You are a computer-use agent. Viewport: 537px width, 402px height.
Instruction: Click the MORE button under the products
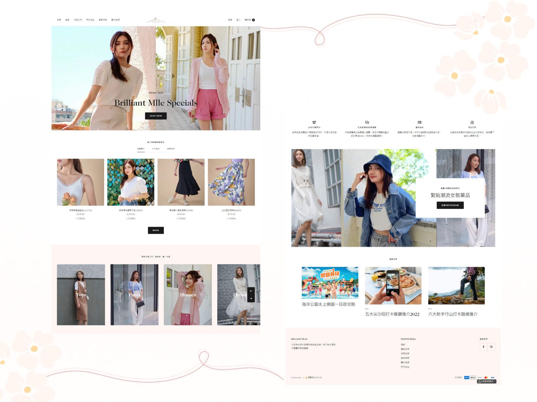(x=156, y=230)
